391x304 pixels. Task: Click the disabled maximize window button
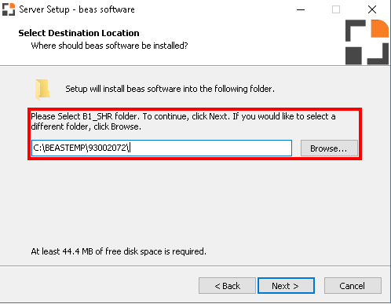(336, 9)
